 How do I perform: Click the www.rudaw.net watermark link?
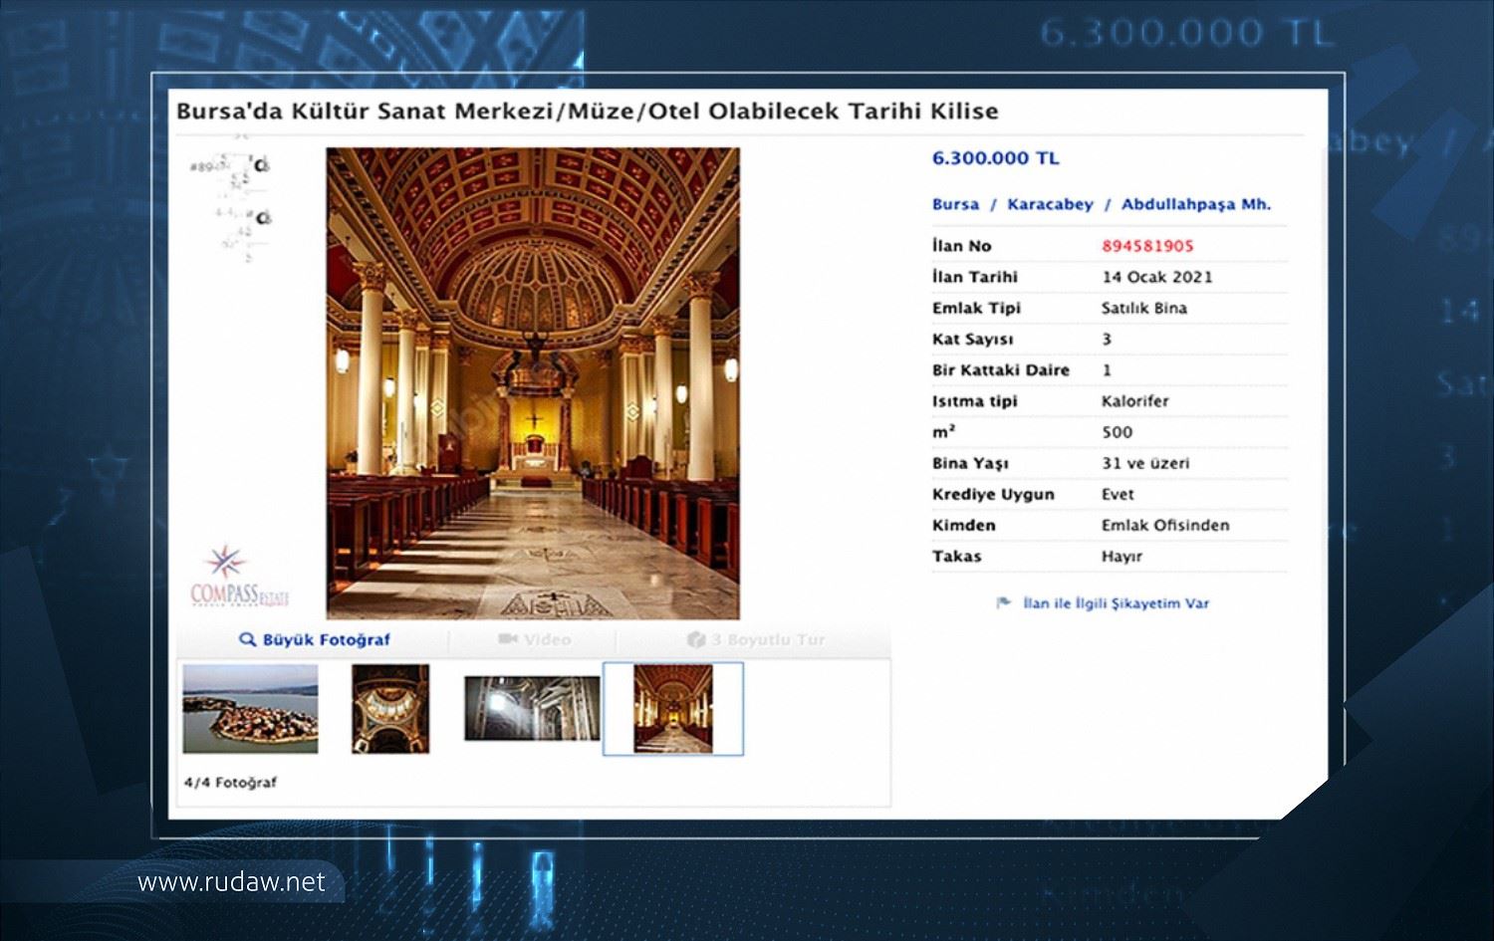231,882
